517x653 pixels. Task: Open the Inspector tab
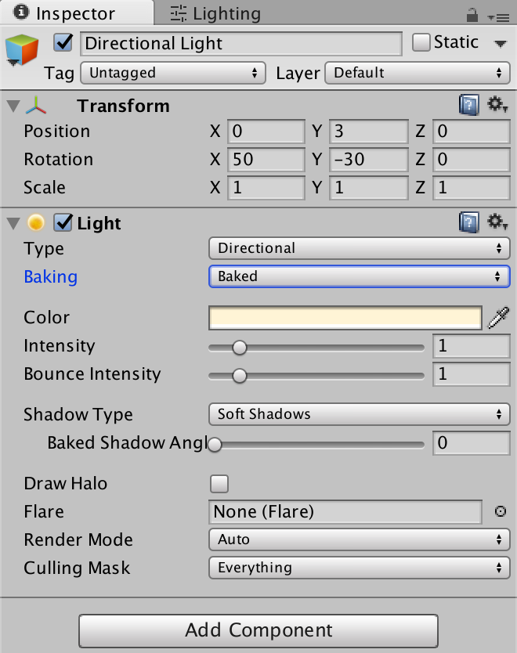(77, 13)
